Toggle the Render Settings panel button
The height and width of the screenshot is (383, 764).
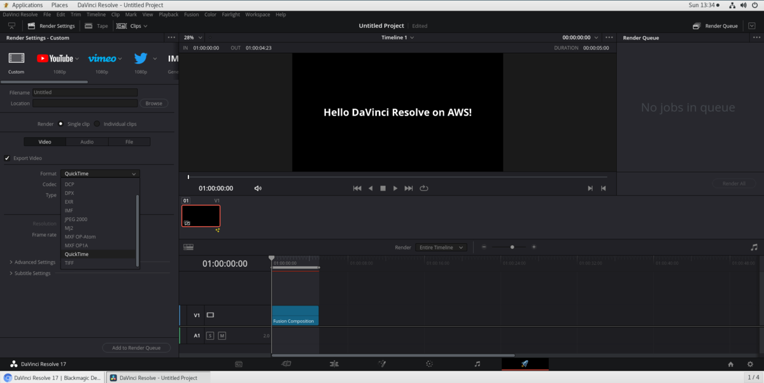click(x=51, y=26)
